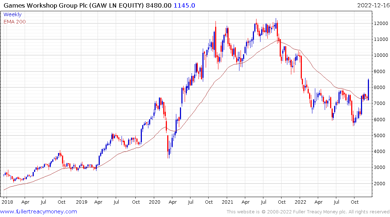Click the 6000 price axis label
Image resolution: width=390 pixels, height=217 pixels.
(x=379, y=120)
